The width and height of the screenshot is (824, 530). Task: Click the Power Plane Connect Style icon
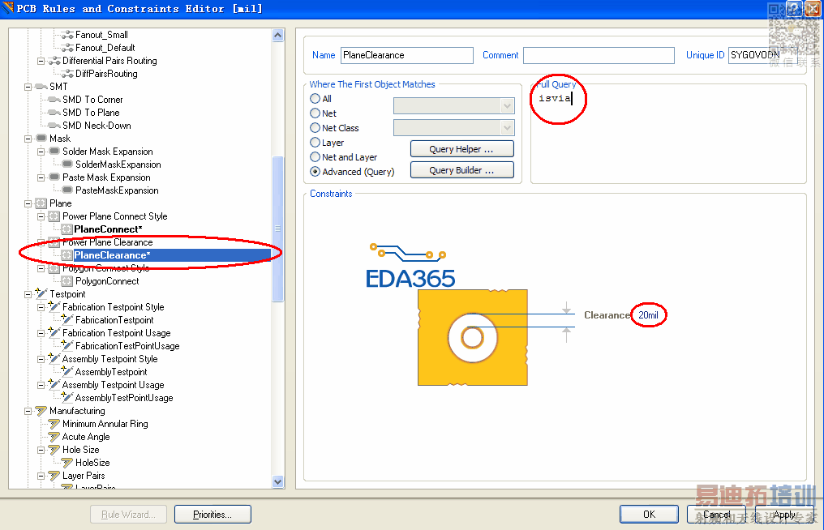[54, 216]
